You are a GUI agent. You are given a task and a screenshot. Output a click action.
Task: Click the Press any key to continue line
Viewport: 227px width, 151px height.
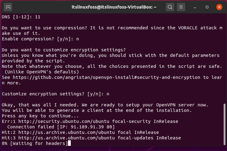(x=40, y=116)
